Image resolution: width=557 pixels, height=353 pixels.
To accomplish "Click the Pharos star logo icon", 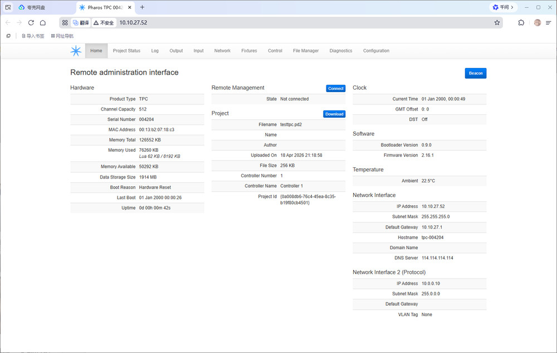I will coord(76,51).
